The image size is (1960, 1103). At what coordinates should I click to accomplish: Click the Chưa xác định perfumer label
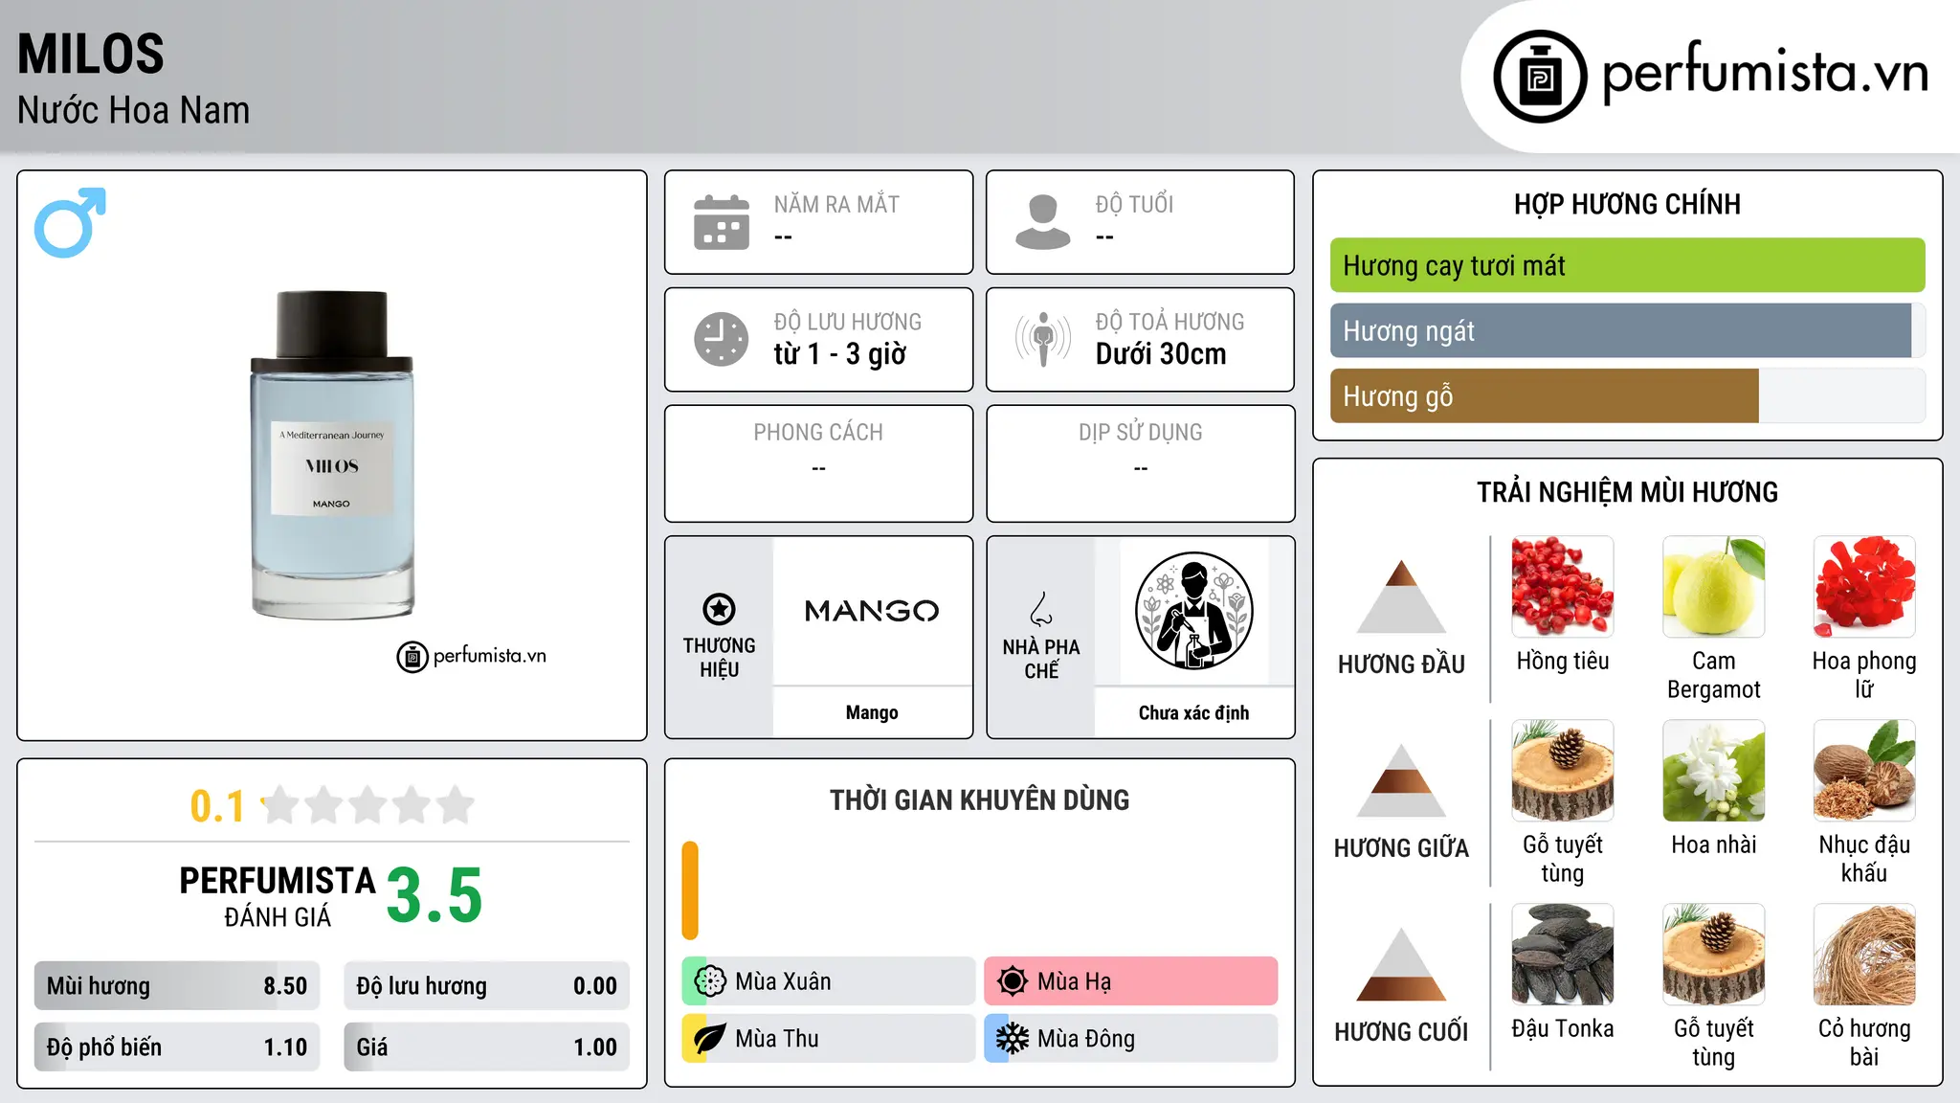click(1193, 712)
